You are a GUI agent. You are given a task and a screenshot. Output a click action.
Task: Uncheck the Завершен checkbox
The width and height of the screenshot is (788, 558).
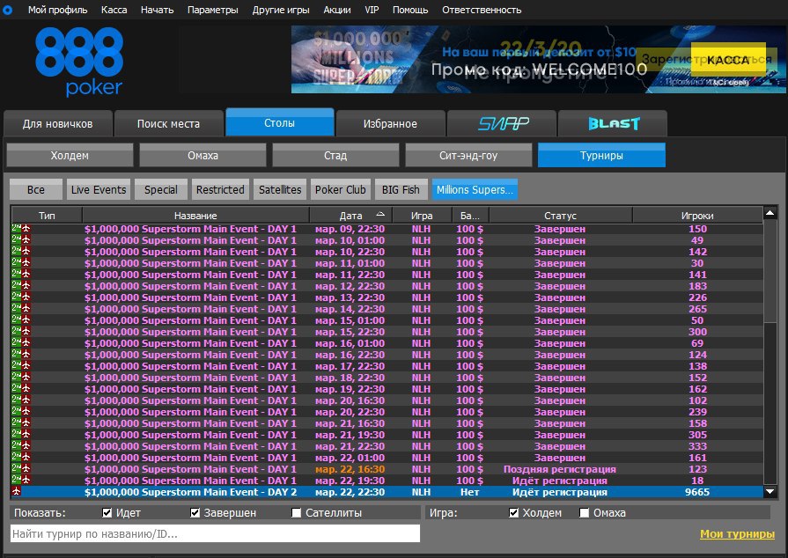tap(195, 513)
